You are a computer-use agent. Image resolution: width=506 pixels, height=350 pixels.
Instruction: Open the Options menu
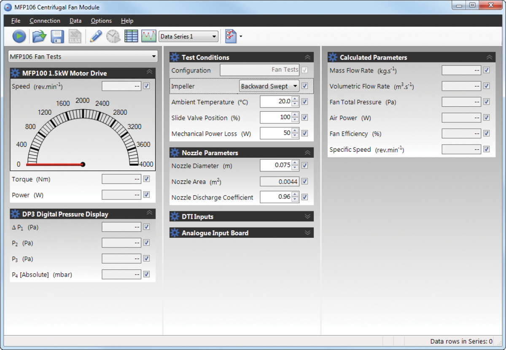101,21
